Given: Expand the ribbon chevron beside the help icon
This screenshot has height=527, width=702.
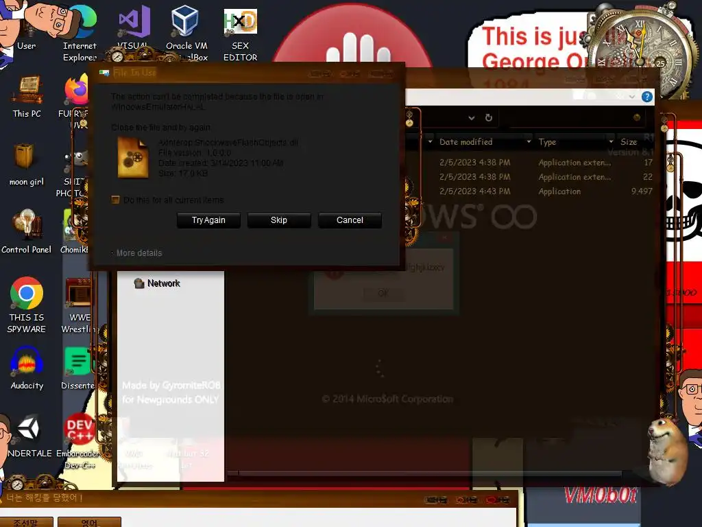Looking at the screenshot, I should click(x=631, y=97).
